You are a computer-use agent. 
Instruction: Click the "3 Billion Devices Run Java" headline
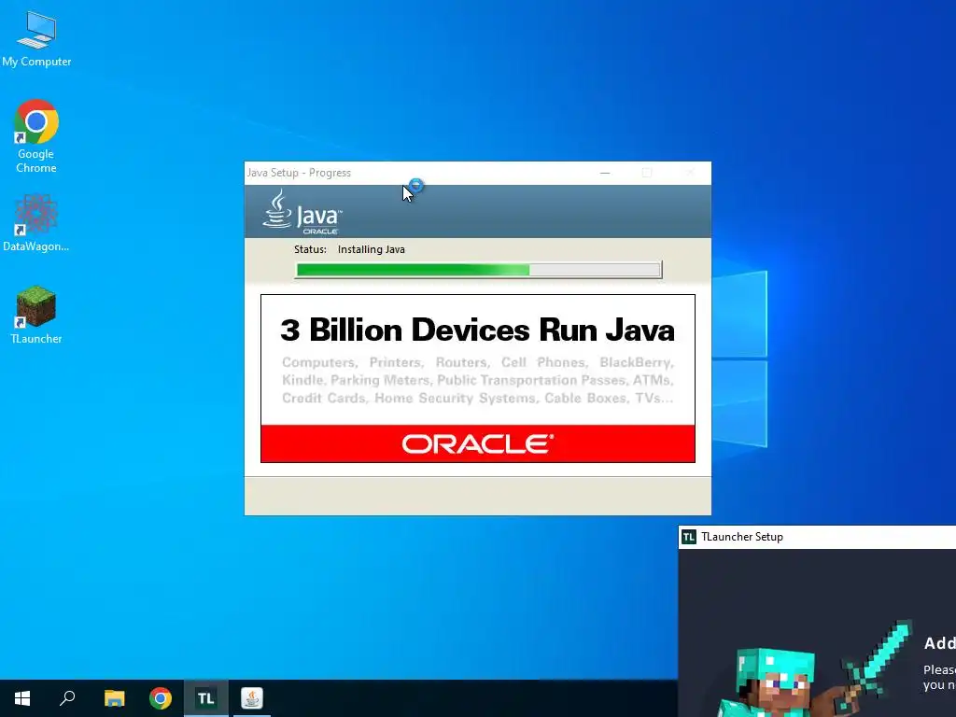(x=477, y=330)
